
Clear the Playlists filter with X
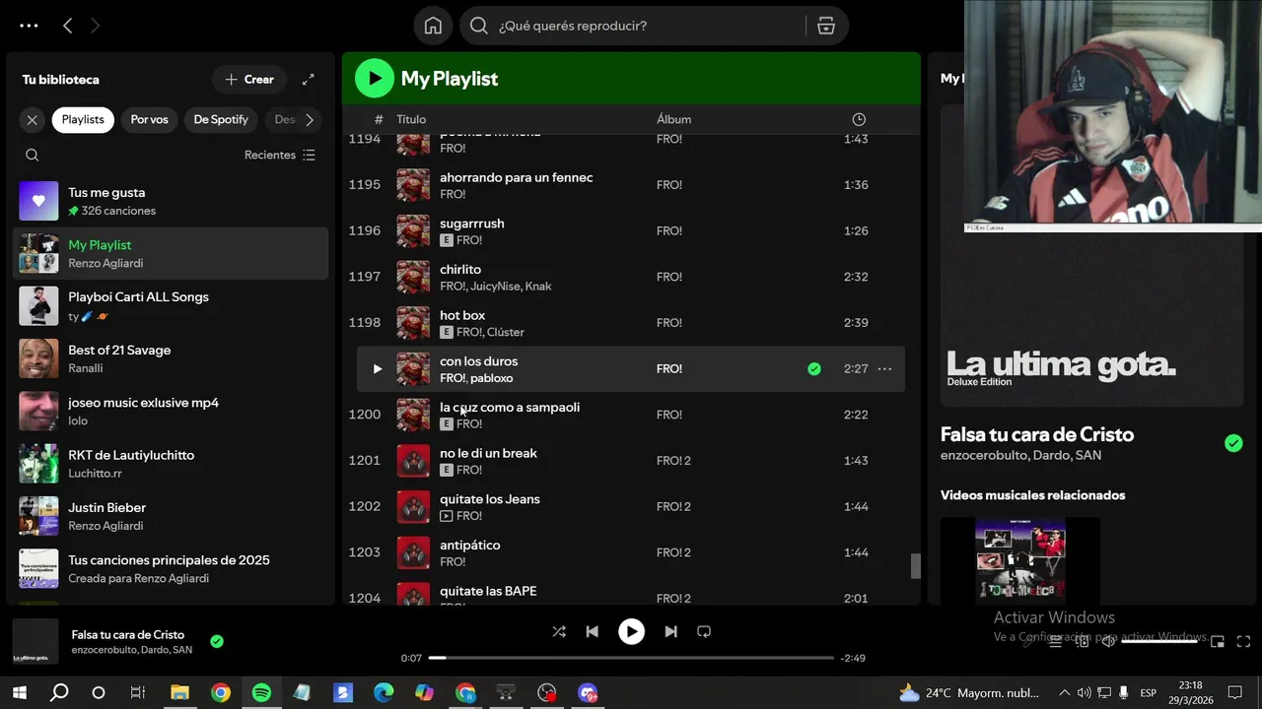pyautogui.click(x=33, y=119)
